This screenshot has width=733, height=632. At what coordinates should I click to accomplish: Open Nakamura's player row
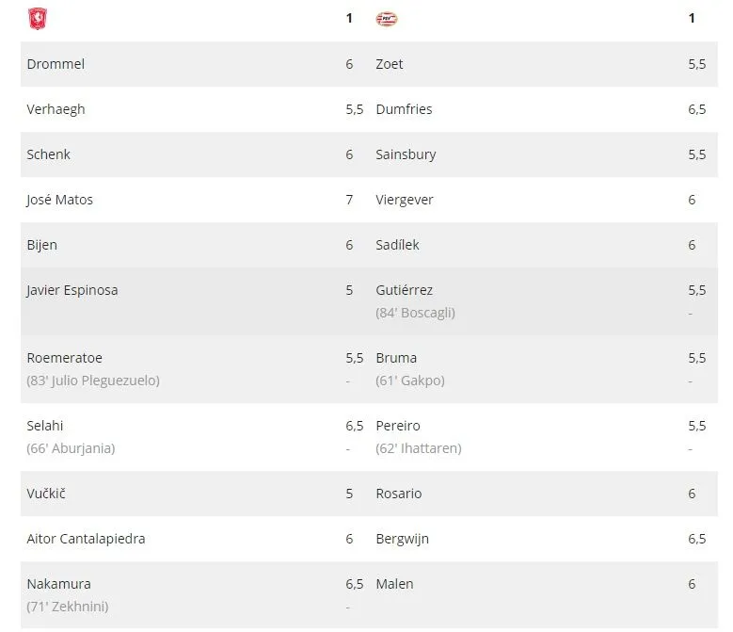point(58,584)
